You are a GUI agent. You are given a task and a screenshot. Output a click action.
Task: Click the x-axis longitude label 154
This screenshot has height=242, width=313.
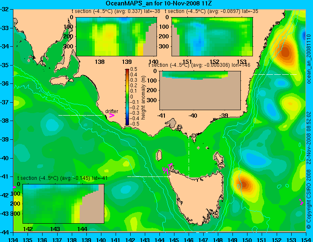306,239
